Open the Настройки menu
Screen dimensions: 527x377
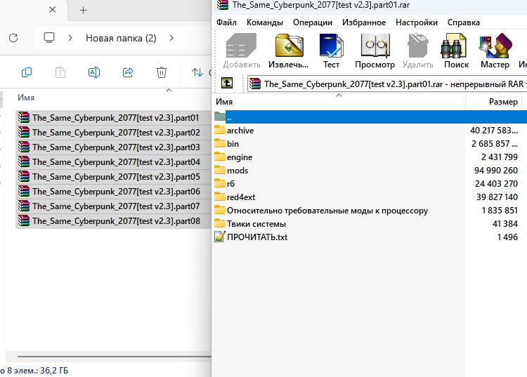pyautogui.click(x=417, y=22)
